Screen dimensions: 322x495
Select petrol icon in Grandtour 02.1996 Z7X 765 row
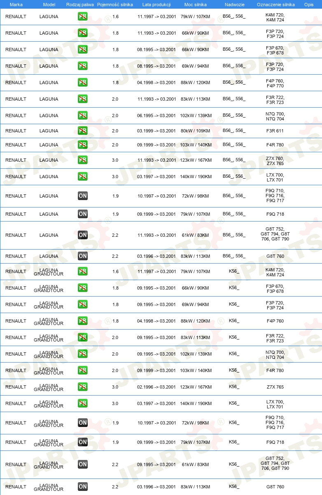tap(82, 387)
